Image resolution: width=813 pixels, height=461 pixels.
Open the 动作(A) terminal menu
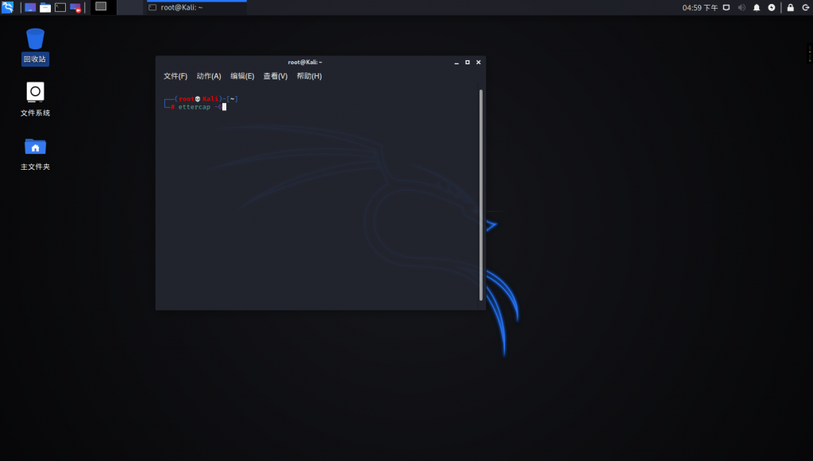(x=209, y=76)
